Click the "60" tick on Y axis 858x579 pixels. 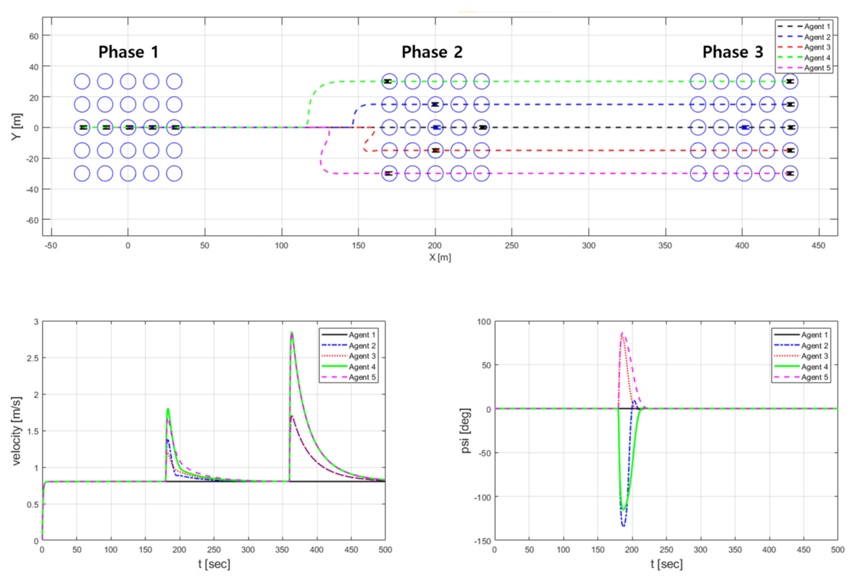34,36
